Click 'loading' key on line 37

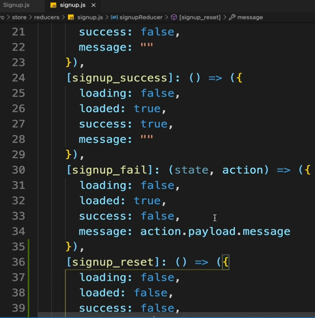pyautogui.click(x=103, y=278)
